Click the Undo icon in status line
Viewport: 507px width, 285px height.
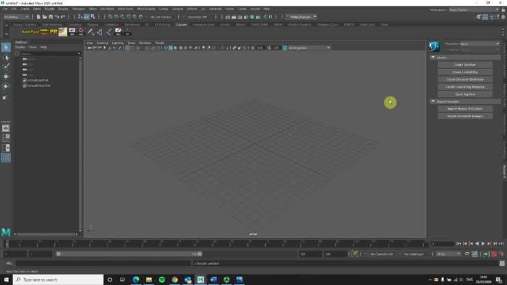tap(57, 16)
